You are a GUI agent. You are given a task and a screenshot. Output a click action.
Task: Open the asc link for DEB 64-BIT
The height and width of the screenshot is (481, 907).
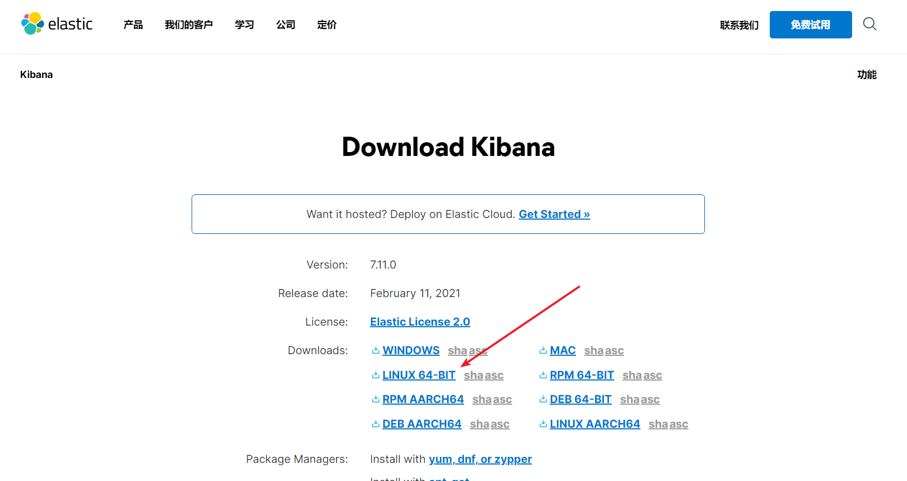tap(650, 399)
